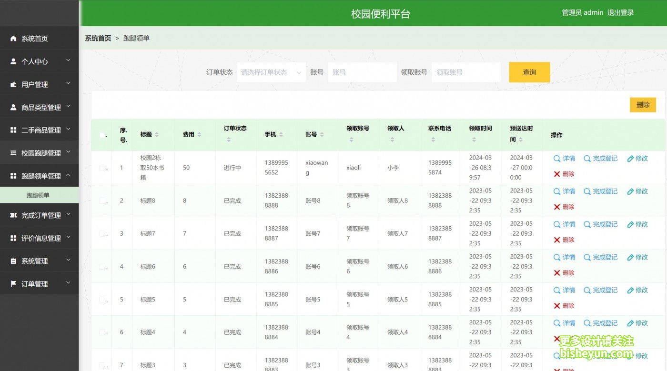Click the red X 删除 icon in row 标题6
Image resolution: width=667 pixels, height=371 pixels.
point(557,273)
